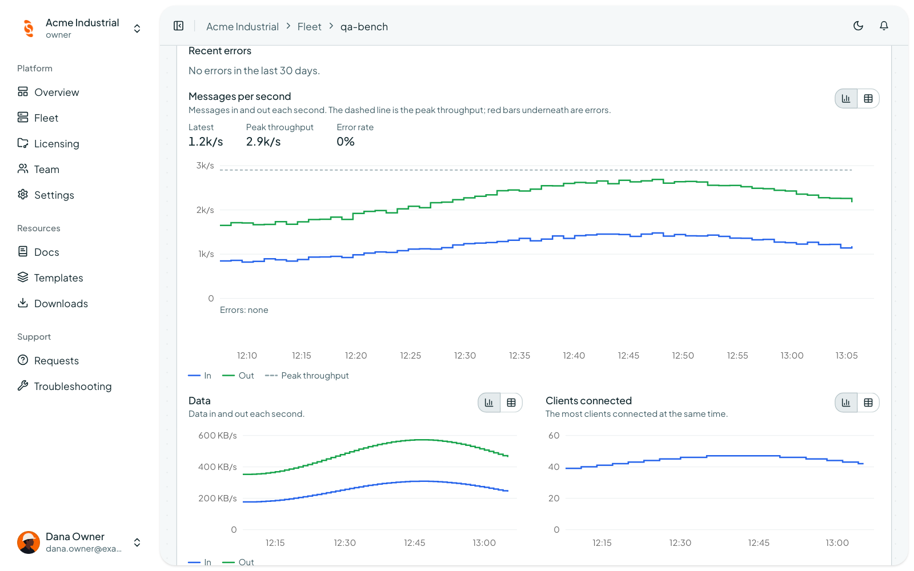Toggle the Peak throughput legend entry
The width and height of the screenshot is (914, 571).
(x=307, y=376)
